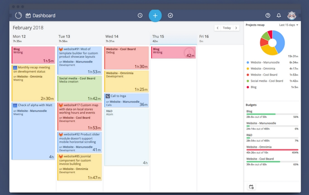Viewport: 309px width, 195px height.
Task: Open Website - Cool Beard Debug entry
Action: (126, 58)
